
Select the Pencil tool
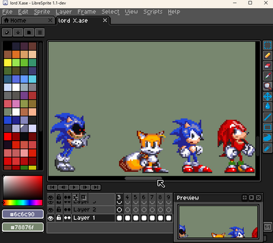pyautogui.click(x=267, y=55)
